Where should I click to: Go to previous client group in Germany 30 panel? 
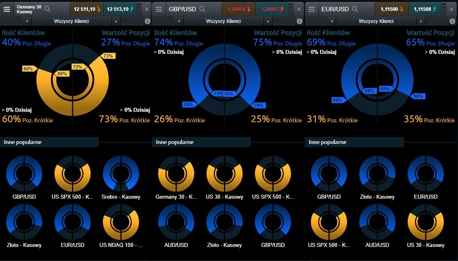[27, 21]
